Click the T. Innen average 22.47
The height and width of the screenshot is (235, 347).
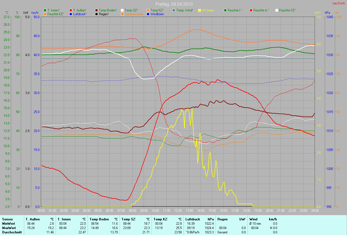click(82, 232)
